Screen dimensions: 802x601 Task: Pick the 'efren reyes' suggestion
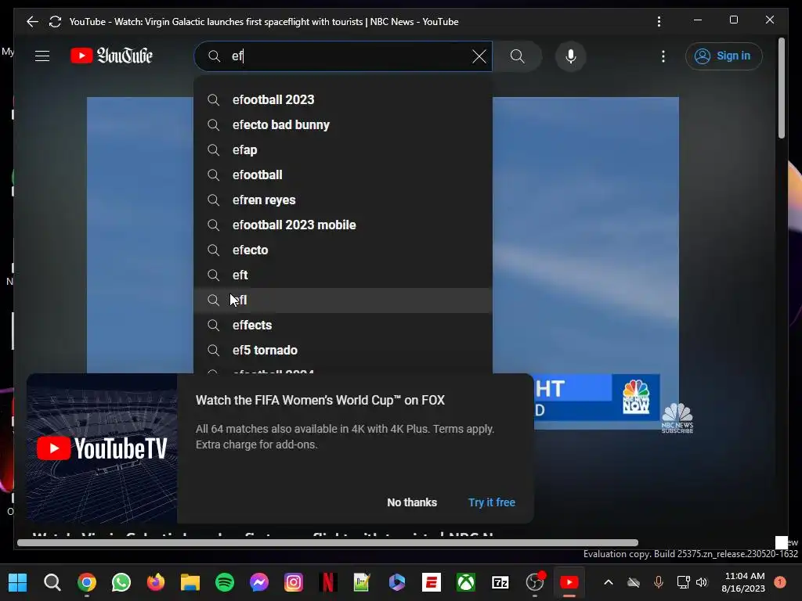click(x=343, y=200)
